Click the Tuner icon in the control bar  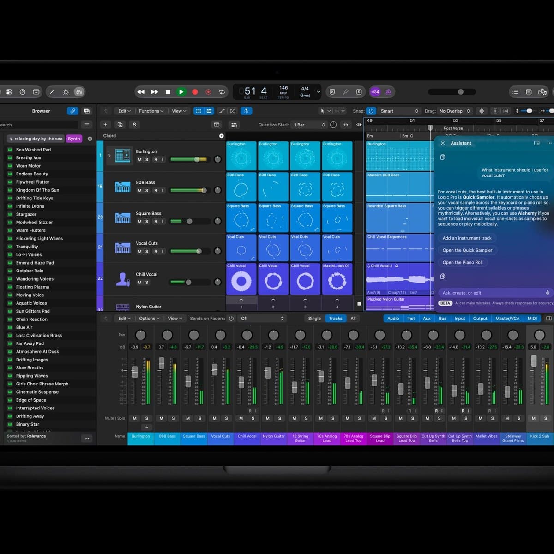coord(345,92)
